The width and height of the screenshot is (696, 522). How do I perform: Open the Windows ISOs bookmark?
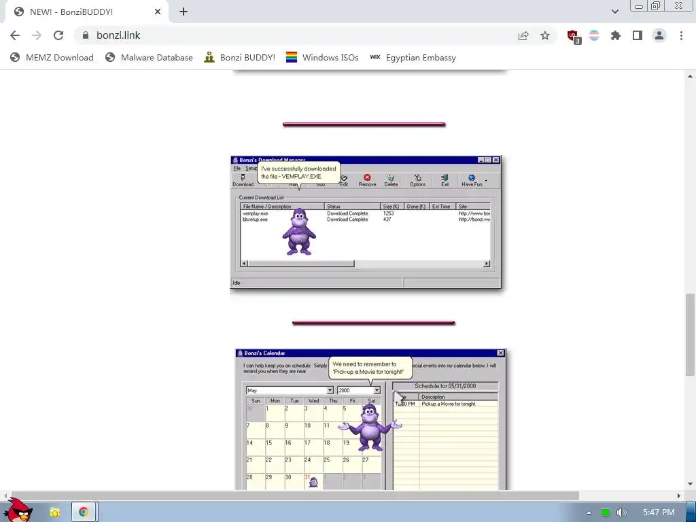tap(322, 57)
